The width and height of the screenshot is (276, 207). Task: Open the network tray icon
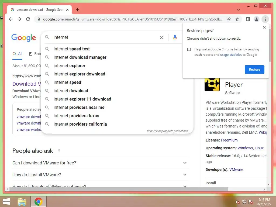pyautogui.click(x=244, y=202)
